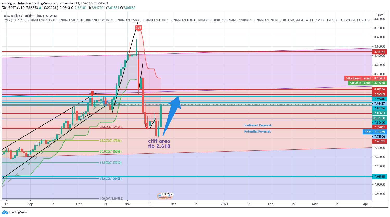
Task: Select the 61.80%(7.23530) Fibonacci level label
Action: 111,163
